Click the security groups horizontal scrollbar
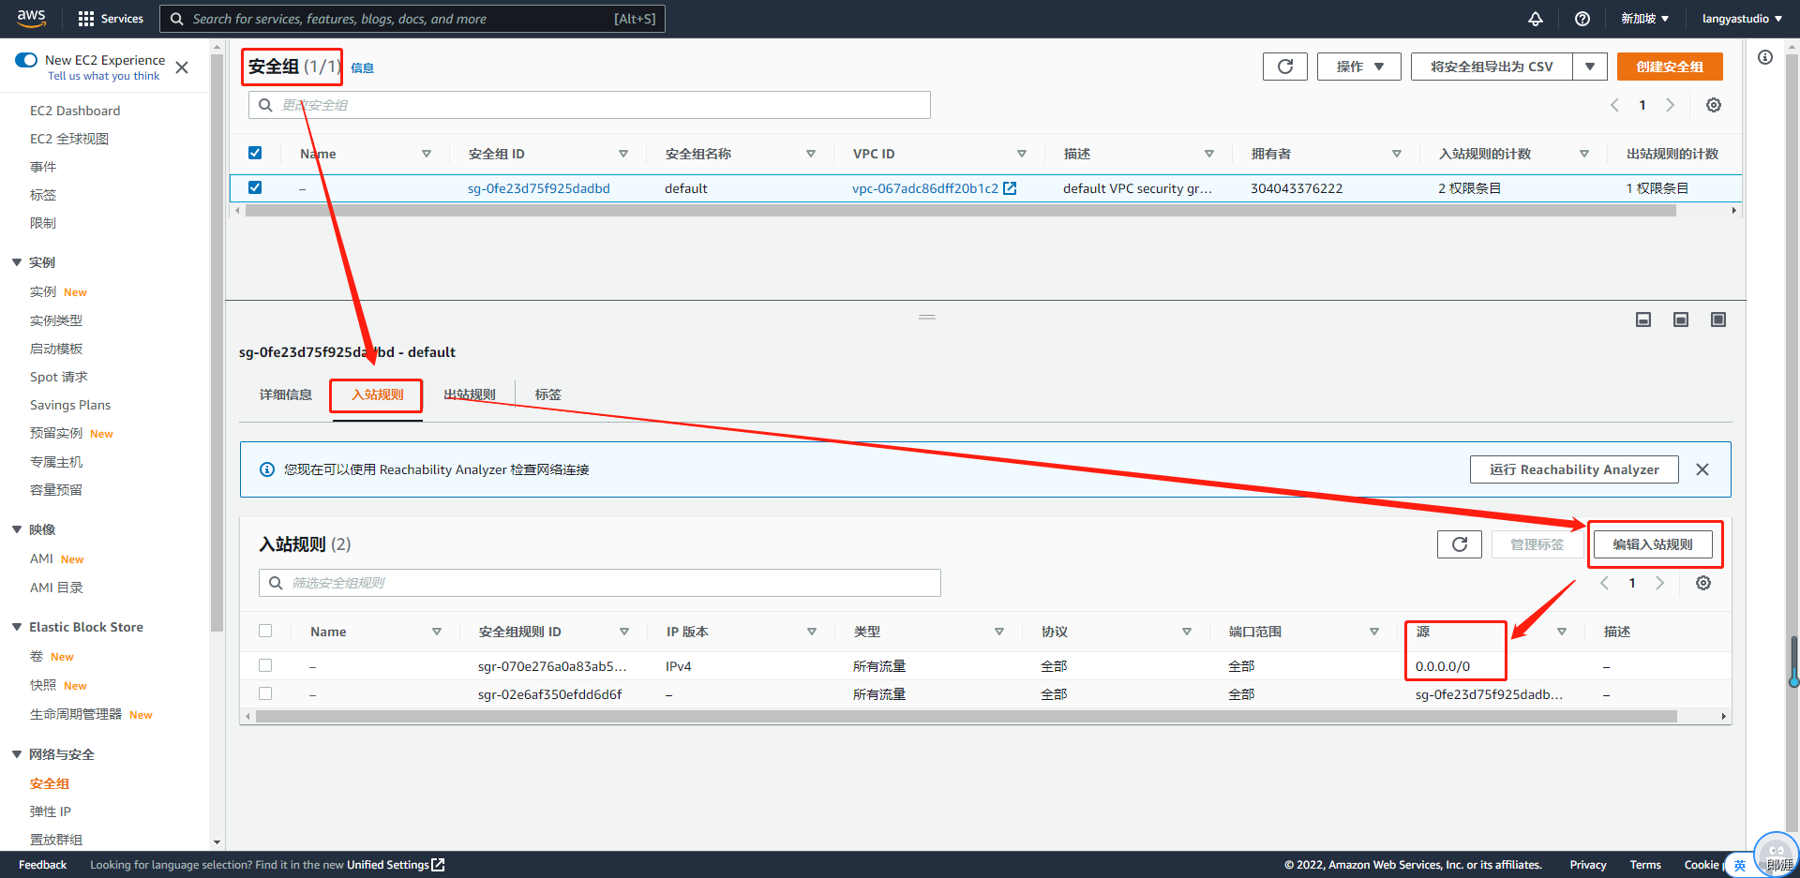This screenshot has height=878, width=1800. point(961,211)
